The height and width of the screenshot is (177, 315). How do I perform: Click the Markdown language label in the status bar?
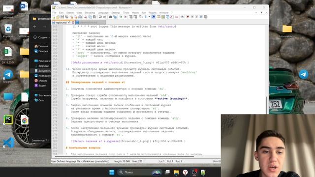coord(80,161)
